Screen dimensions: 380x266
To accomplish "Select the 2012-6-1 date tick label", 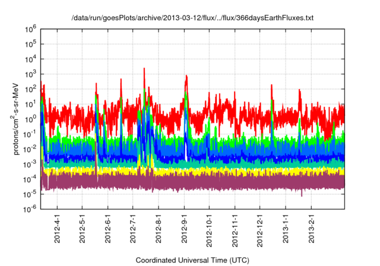I will pos(108,228).
